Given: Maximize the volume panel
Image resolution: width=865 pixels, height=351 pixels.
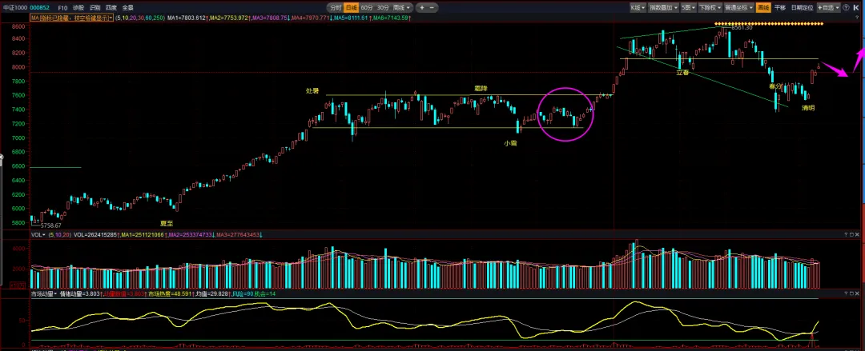Looking at the screenshot, I should 852,235.
